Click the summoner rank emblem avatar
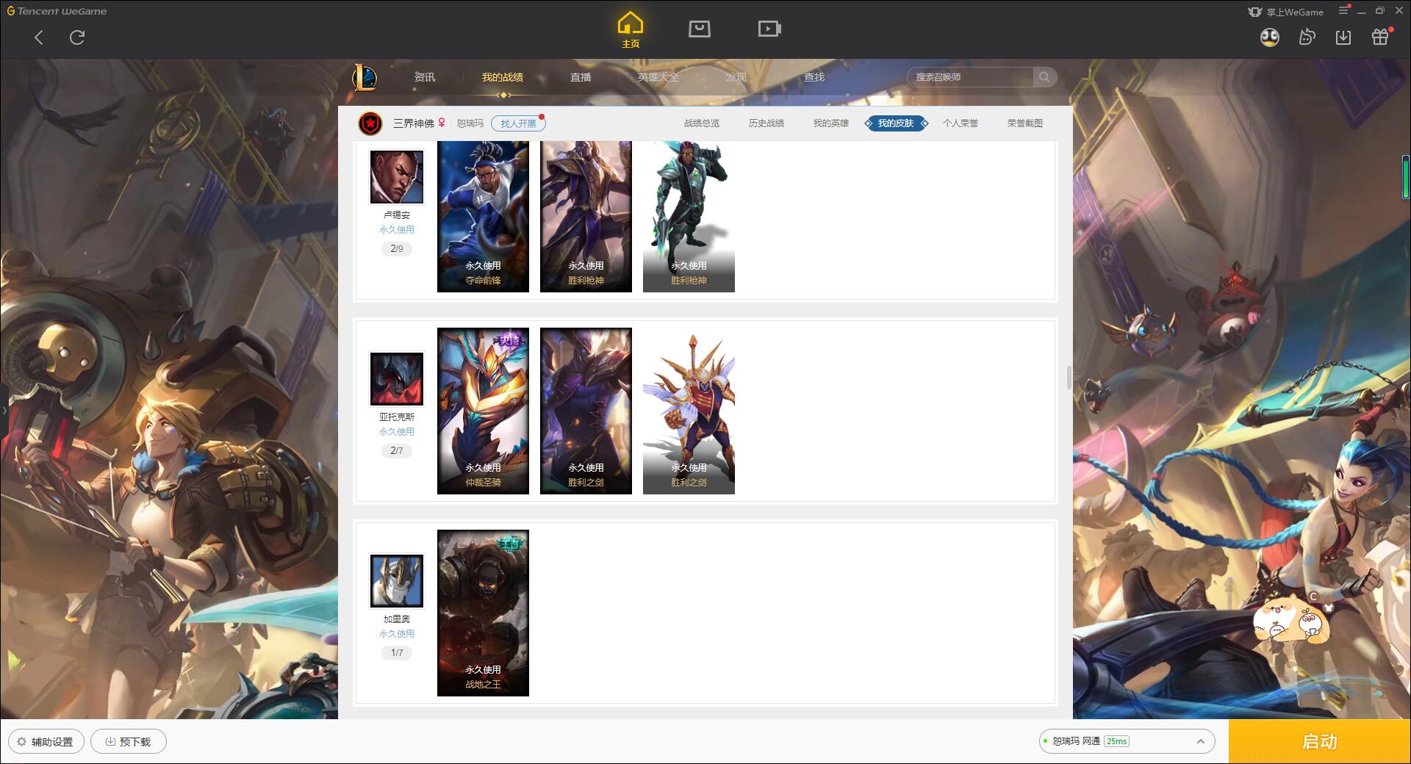This screenshot has width=1411, height=764. [x=370, y=123]
